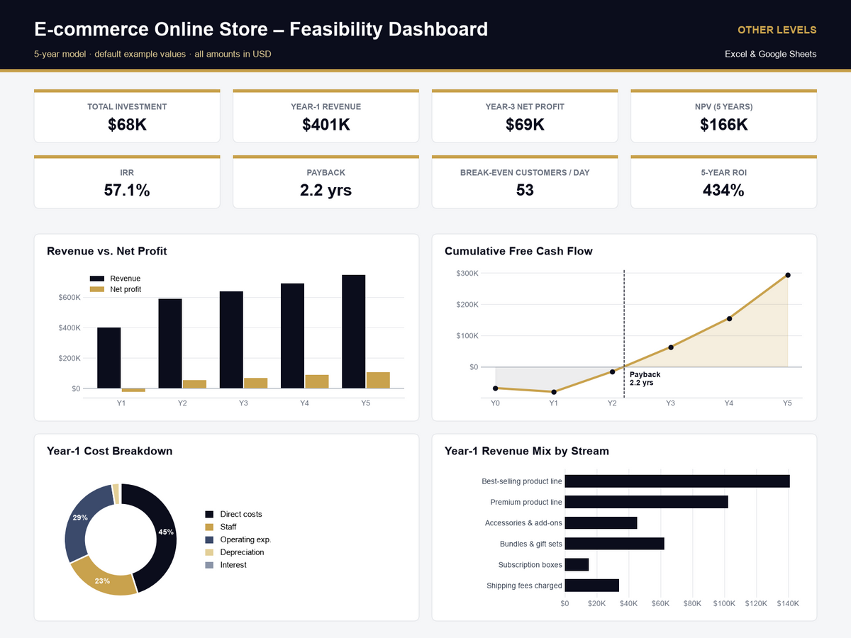Click the Interest legend swatch
This screenshot has width=851, height=638.
(x=209, y=565)
